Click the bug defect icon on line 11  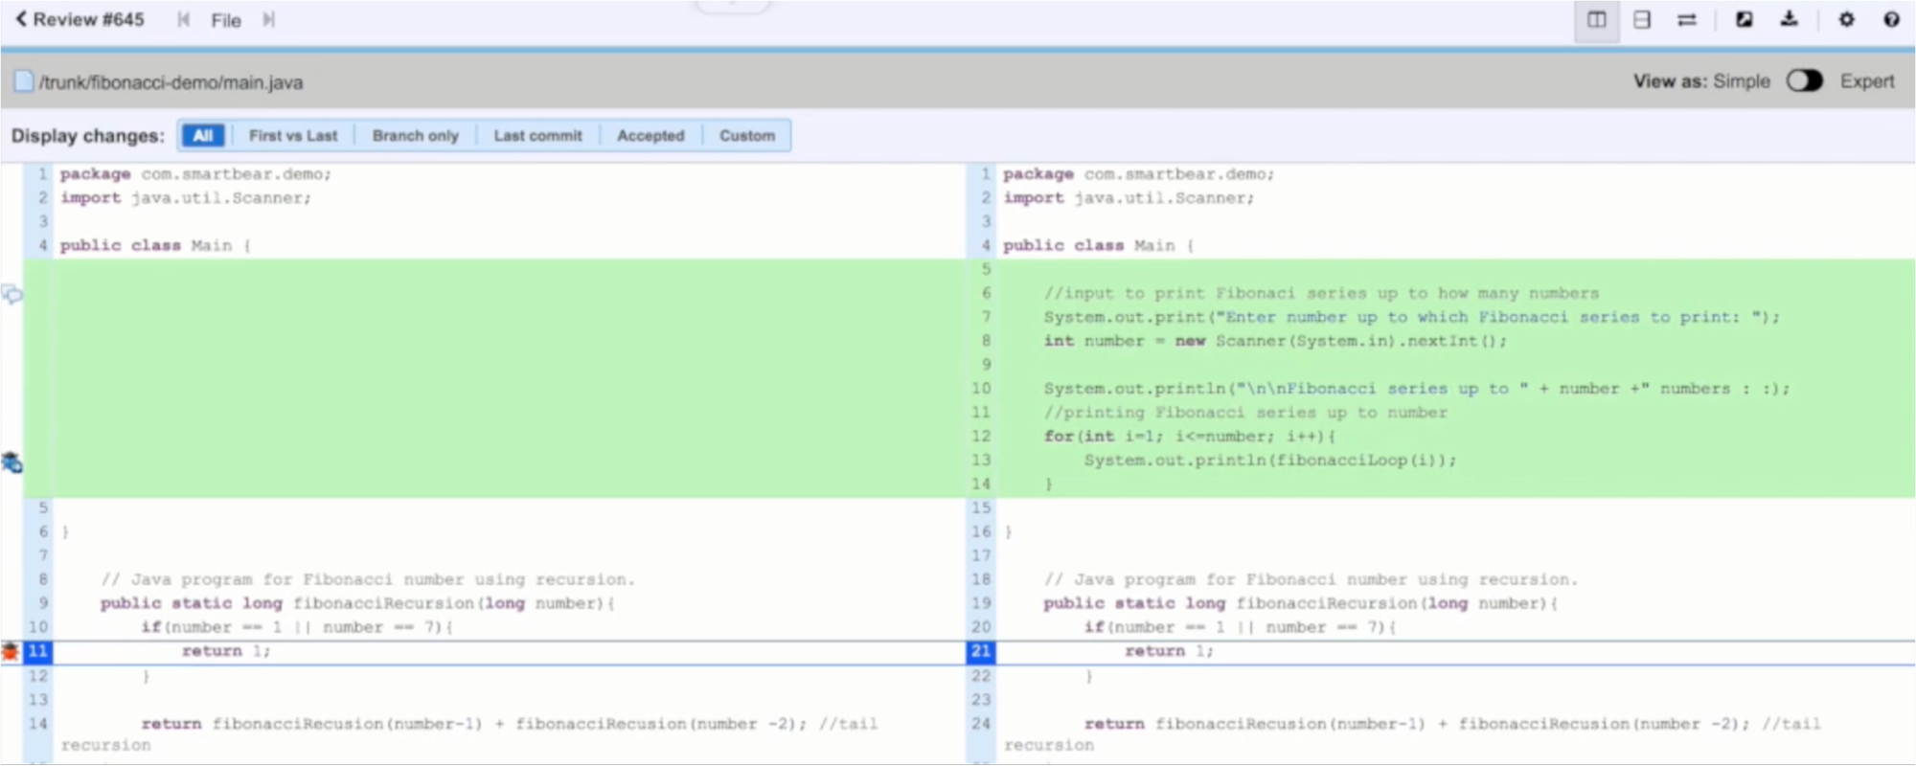coord(11,652)
